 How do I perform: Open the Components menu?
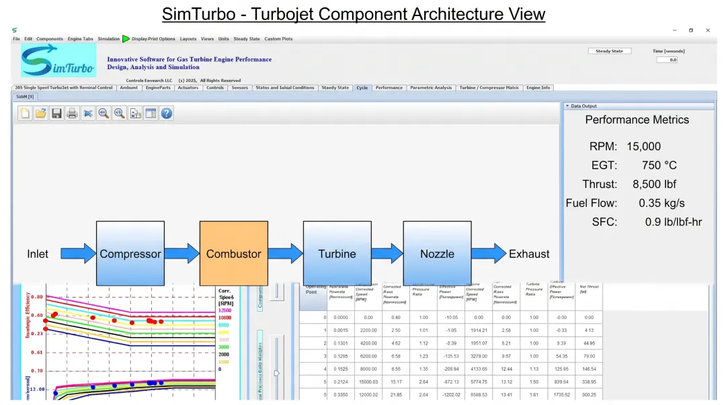(50, 39)
